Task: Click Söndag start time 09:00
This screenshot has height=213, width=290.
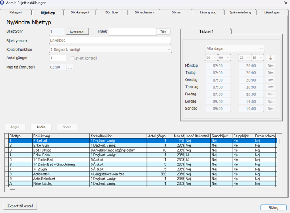Action: [x=217, y=109]
